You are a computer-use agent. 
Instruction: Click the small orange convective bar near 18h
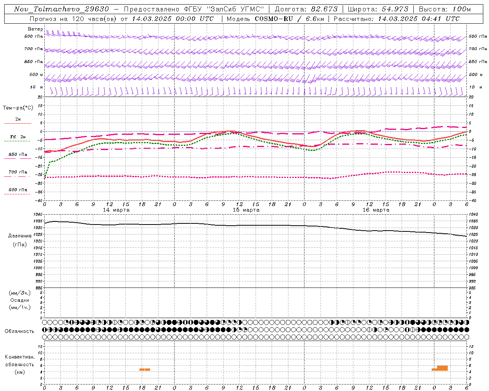click(x=145, y=370)
